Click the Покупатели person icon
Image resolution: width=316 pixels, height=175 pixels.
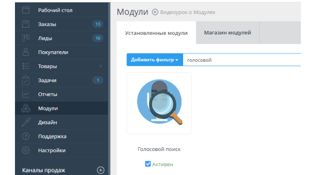pos(26,52)
